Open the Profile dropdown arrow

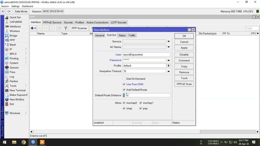coord(169,66)
